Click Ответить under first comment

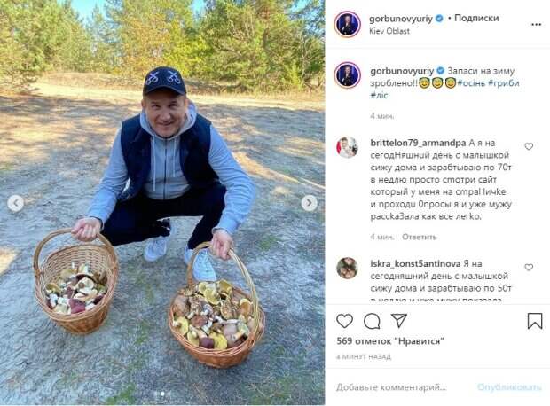[420, 237]
